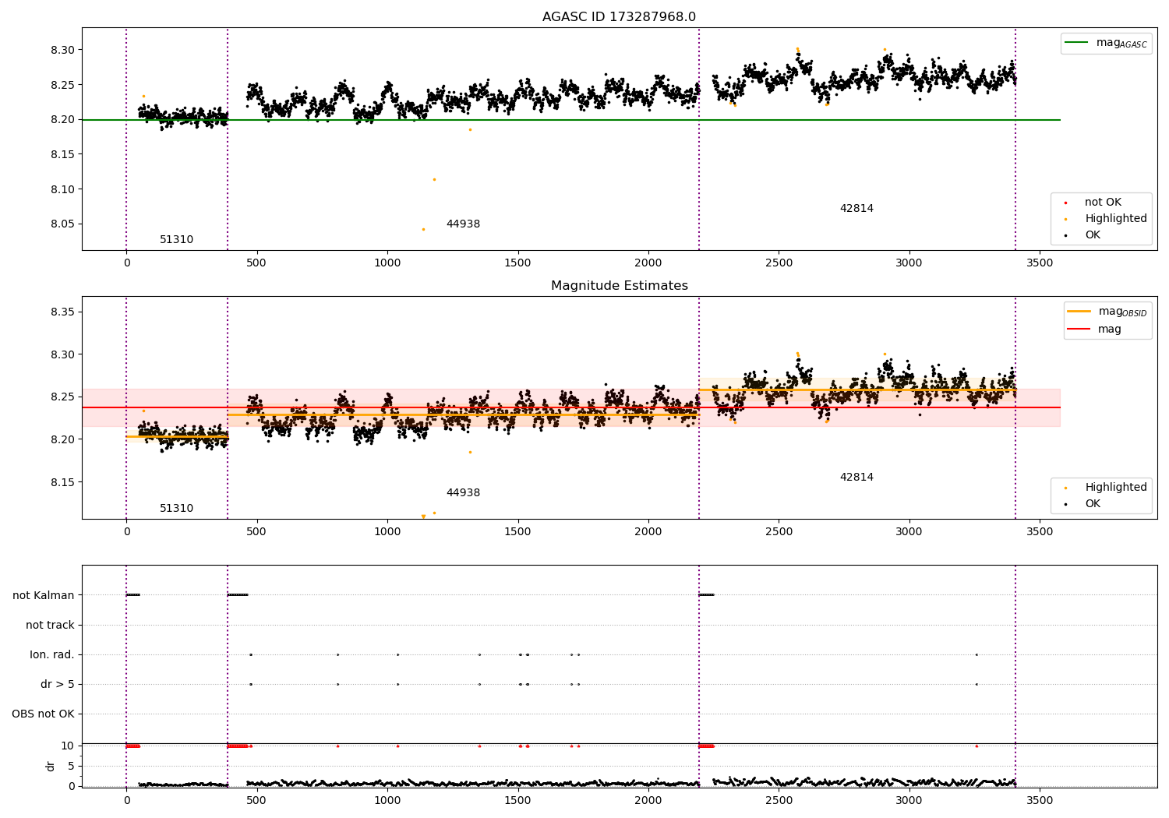Click the title "AGASC ID 173287968.0"
1169x818 pixels.
(x=619, y=17)
